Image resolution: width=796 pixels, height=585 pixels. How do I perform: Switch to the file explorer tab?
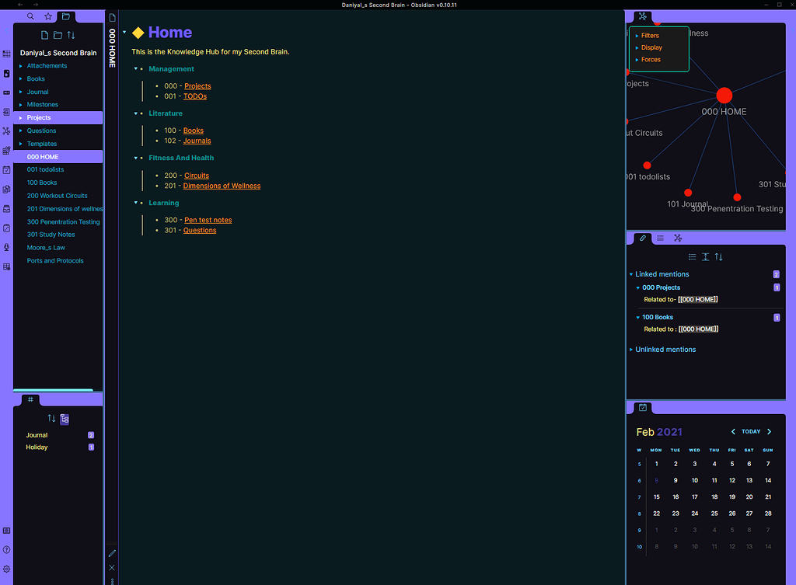66,16
